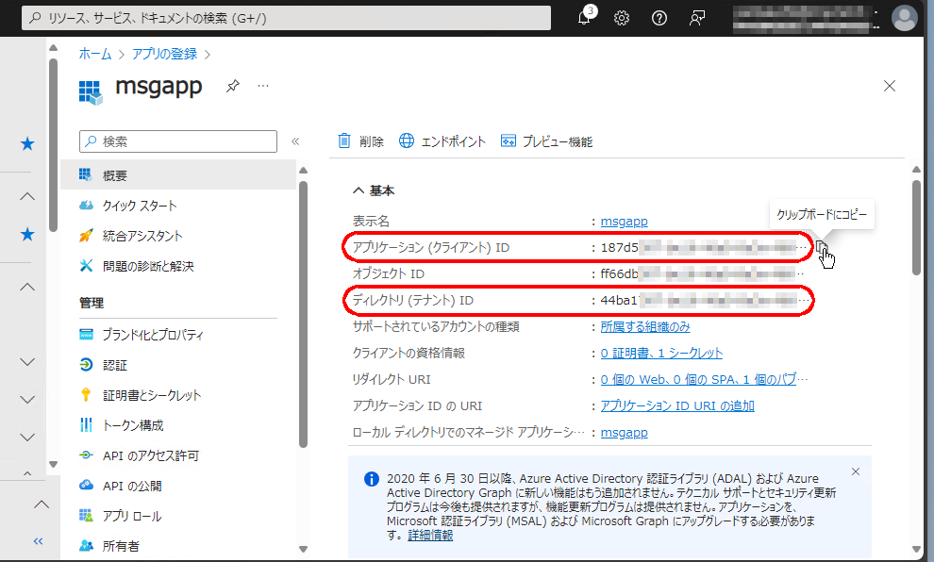Open Azure portal notifications bell
Image resolution: width=934 pixels, height=562 pixels.
[585, 16]
